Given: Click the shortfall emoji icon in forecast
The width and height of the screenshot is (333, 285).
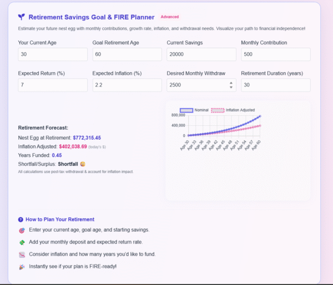Looking at the screenshot, I should point(83,164).
